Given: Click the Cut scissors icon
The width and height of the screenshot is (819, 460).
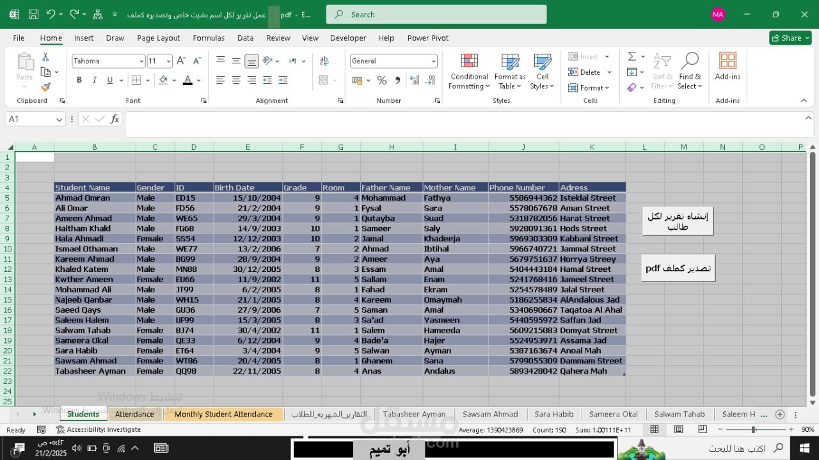Looking at the screenshot, I should pos(45,58).
